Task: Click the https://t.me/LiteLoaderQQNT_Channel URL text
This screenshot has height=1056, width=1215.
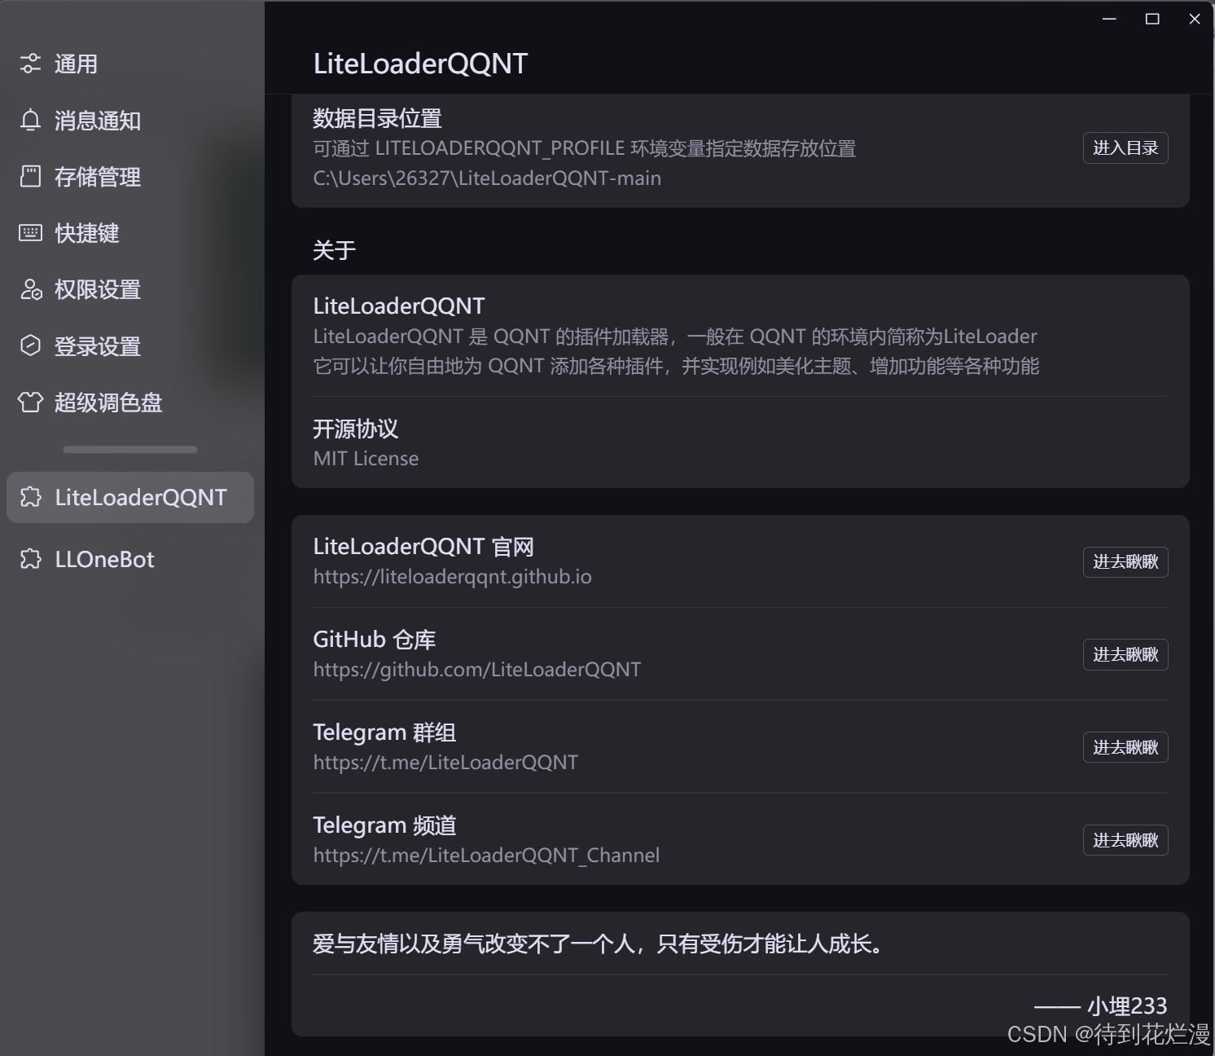Action: (486, 856)
